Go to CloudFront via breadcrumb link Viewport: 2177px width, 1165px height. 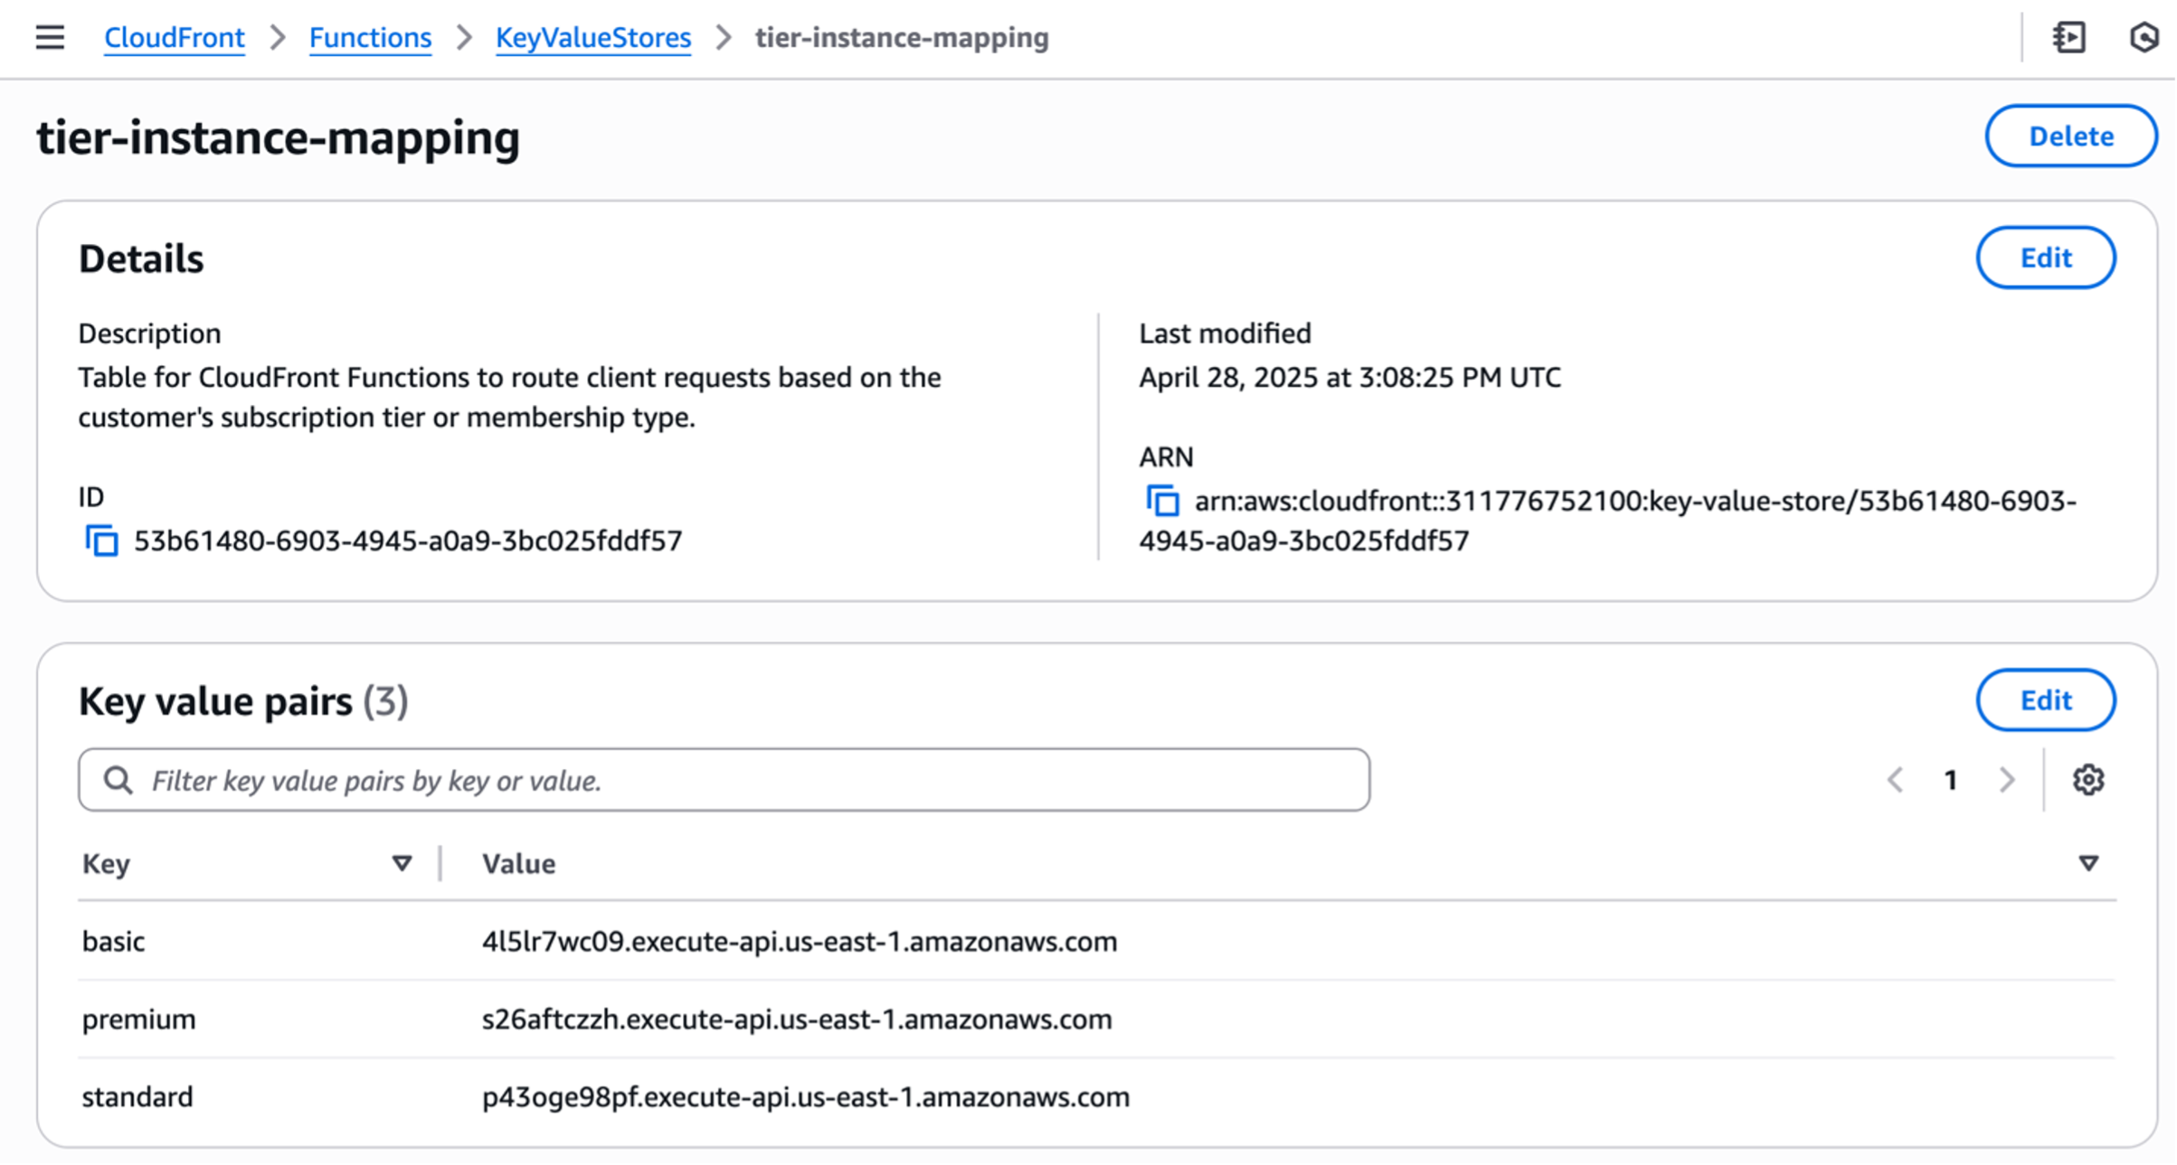174,38
